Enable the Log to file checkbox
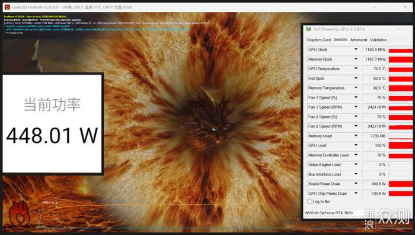 (309, 201)
